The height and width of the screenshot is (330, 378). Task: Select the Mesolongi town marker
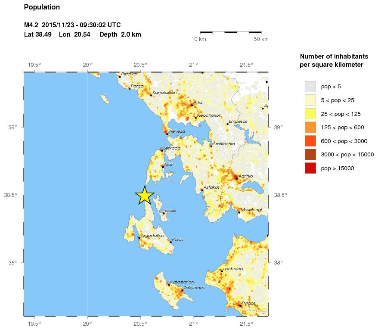tap(239, 212)
